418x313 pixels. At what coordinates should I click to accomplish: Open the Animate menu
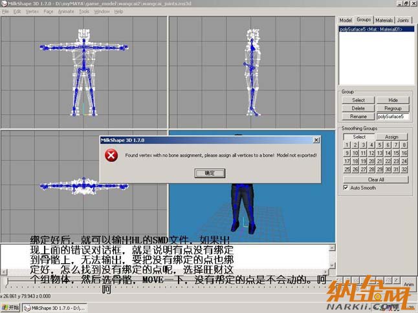(x=66, y=12)
